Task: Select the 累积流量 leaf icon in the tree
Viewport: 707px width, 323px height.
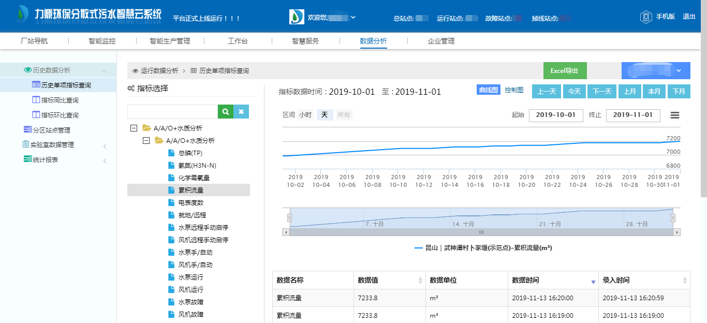Action: 171,190
